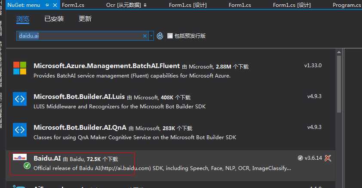The height and width of the screenshot is (188, 362).
Task: Click the pin icon on NuGet menu tab
Action: point(47,5)
